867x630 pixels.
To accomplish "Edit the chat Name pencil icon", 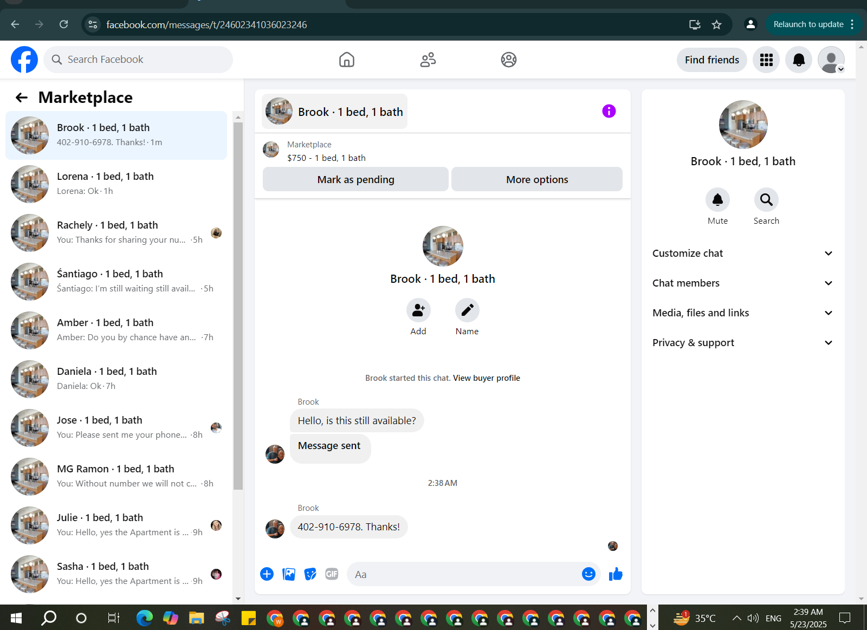I will point(467,310).
